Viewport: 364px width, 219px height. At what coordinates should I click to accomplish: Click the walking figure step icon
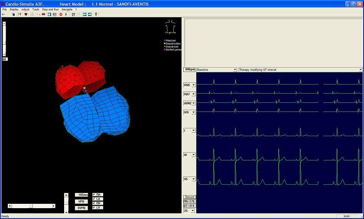[x=66, y=14]
